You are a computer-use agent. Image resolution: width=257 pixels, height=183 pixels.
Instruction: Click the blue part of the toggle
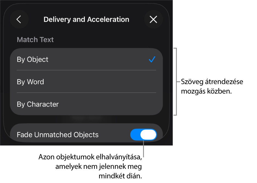pos(135,135)
